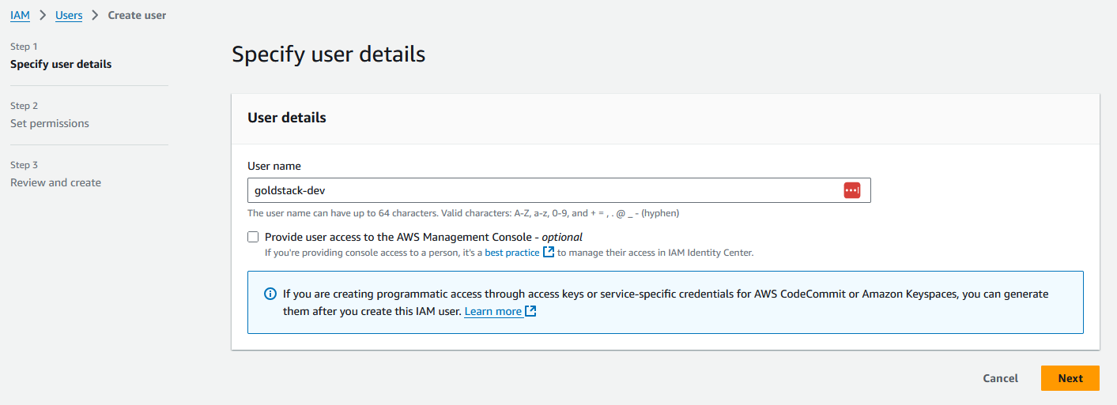Image resolution: width=1117 pixels, height=405 pixels.
Task: Cancel the user creation
Action: [x=1000, y=378]
